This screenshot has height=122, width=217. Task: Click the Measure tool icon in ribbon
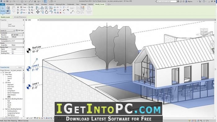[72, 12]
